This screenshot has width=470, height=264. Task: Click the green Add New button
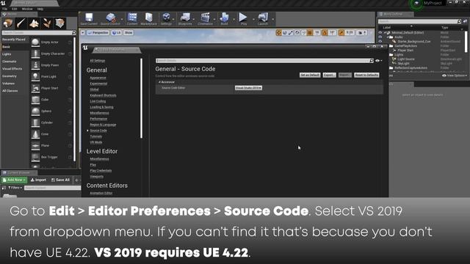point(14,180)
